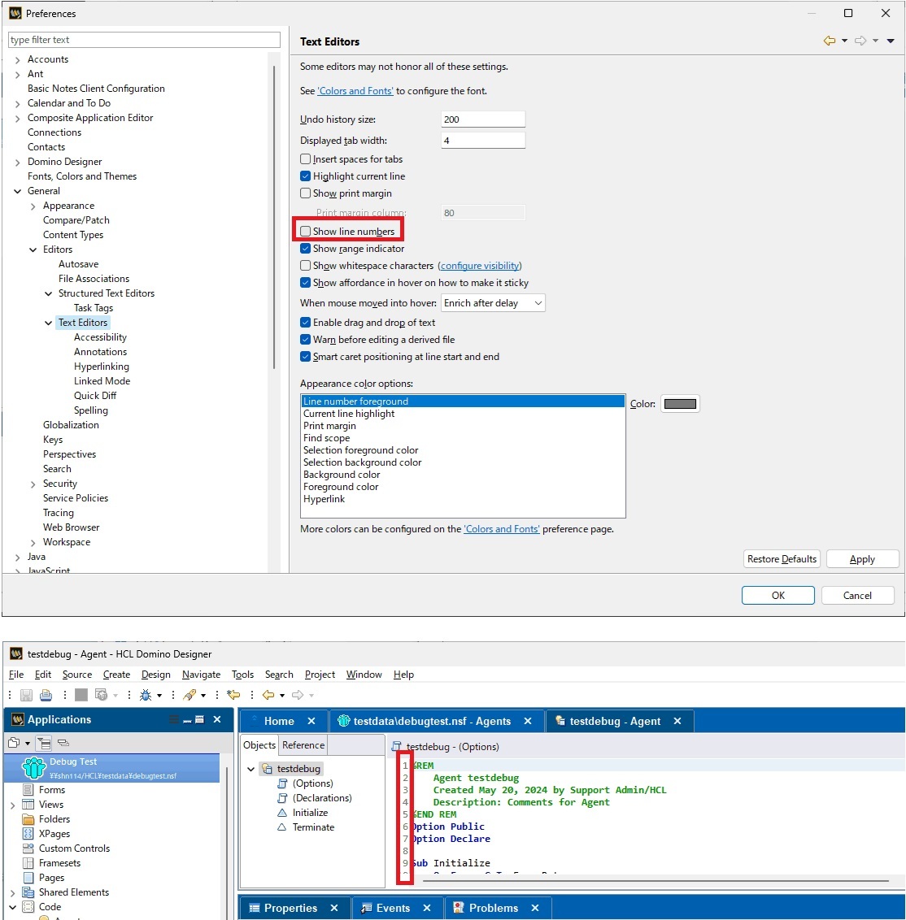The image size is (906, 920).
Task: Toggle the tree view icon in Applications panel
Action: [x=44, y=743]
